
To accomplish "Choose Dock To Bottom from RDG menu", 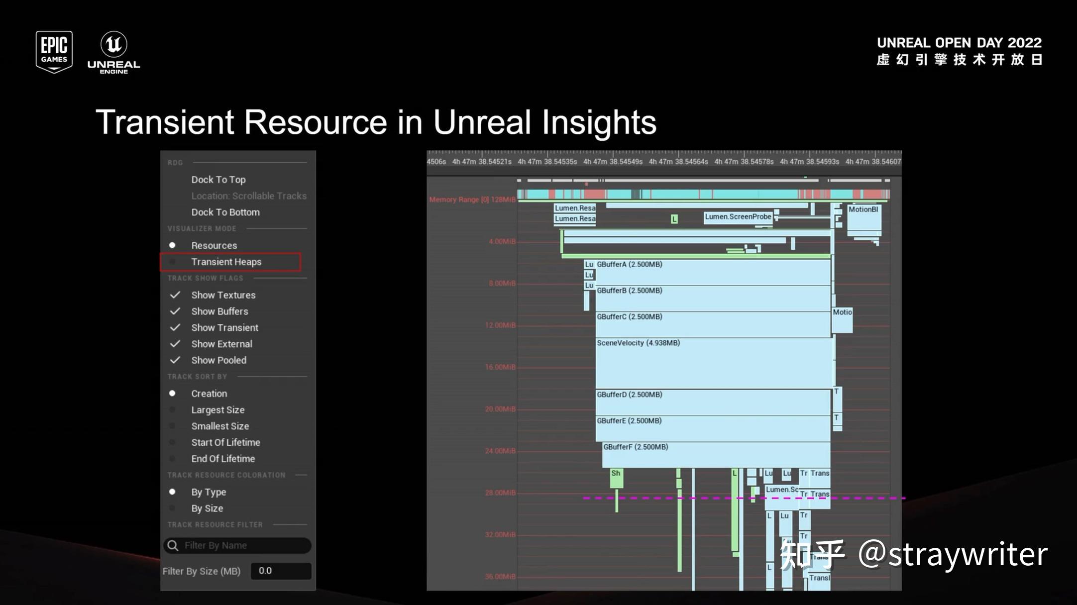I will pos(225,212).
